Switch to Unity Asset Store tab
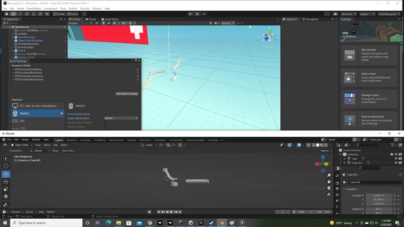 click(x=110, y=19)
